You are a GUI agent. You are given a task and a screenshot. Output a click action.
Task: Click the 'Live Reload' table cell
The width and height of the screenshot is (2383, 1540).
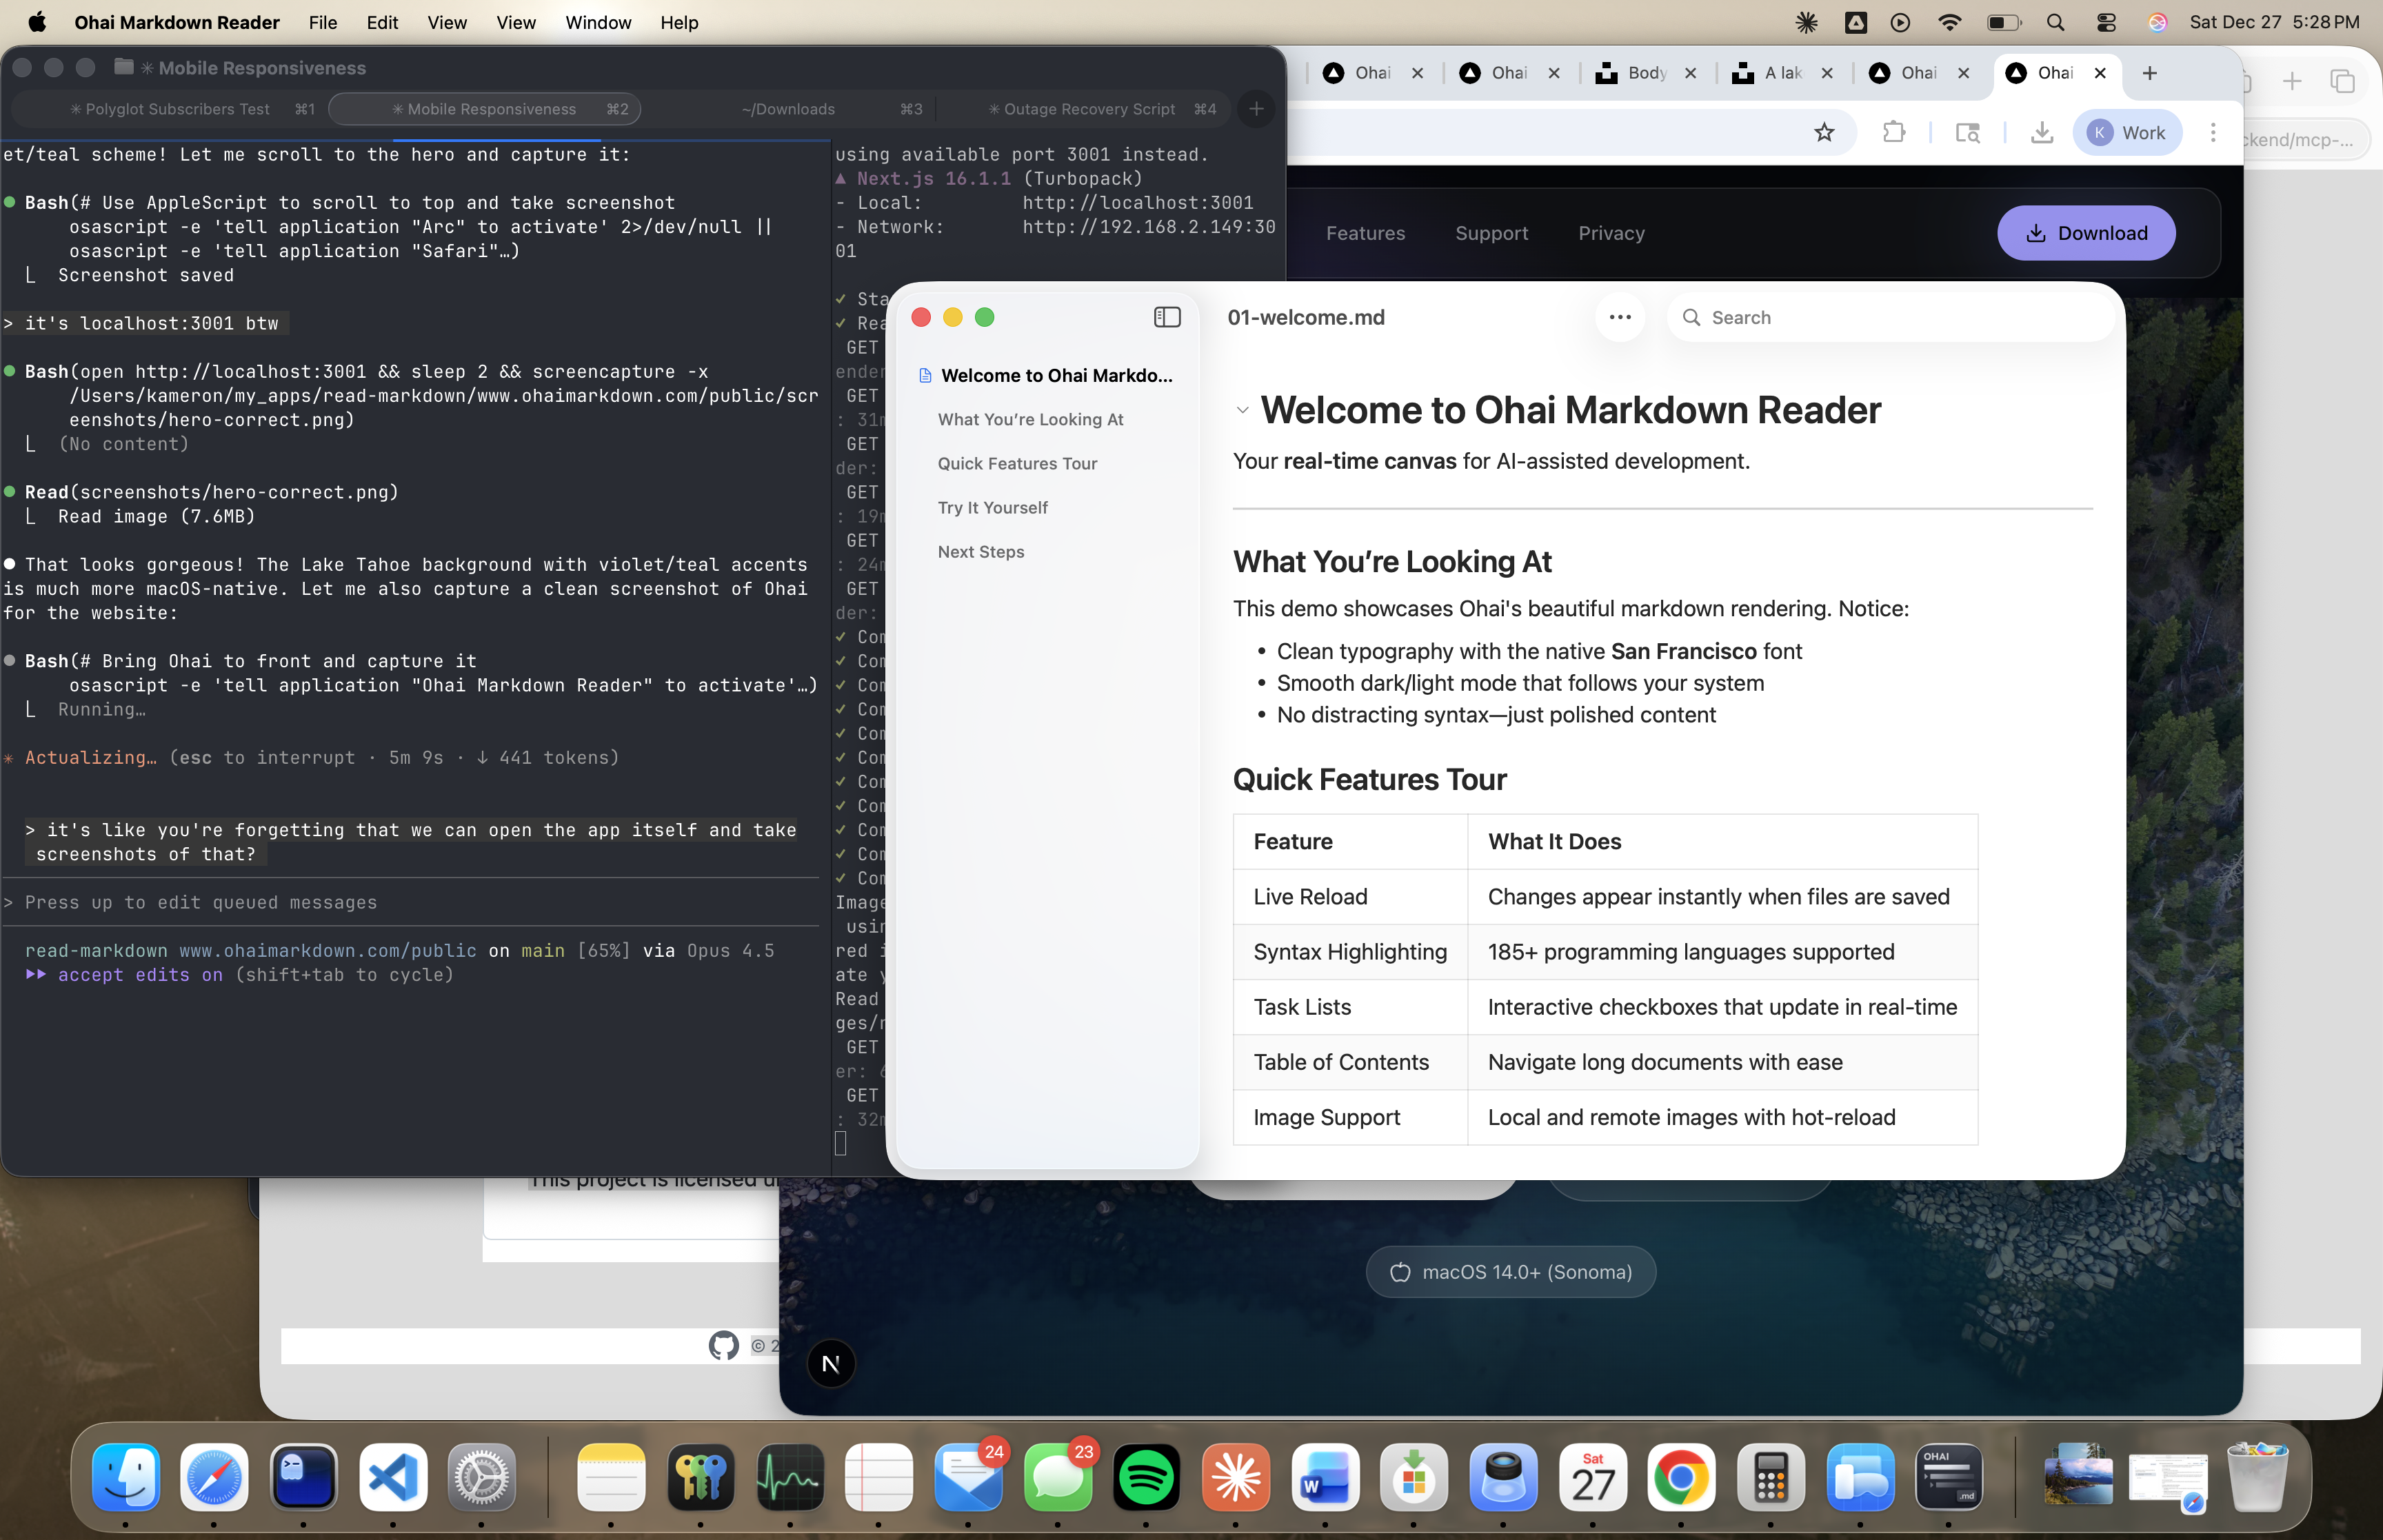click(x=1350, y=896)
